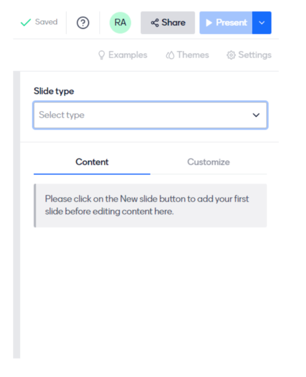Click the green Saved checkmark icon

point(26,22)
